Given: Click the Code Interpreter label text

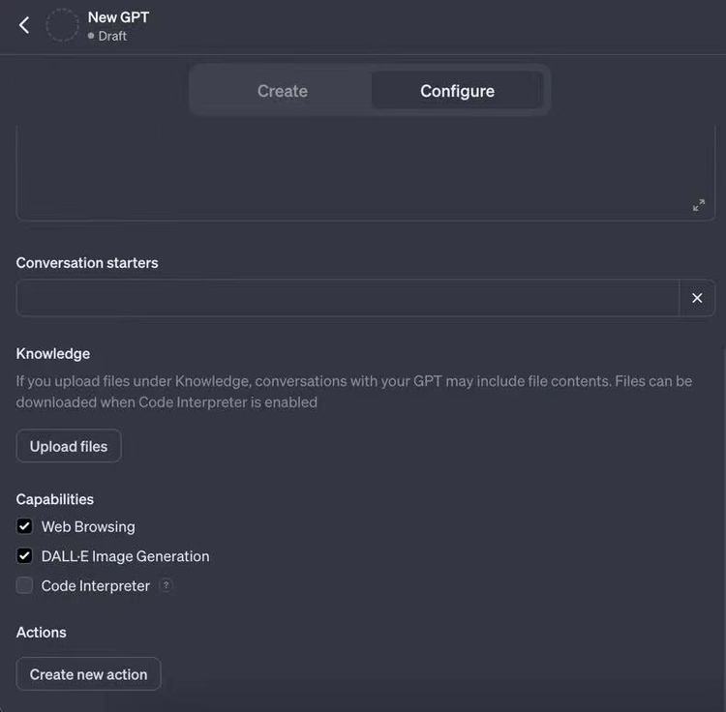Looking at the screenshot, I should (96, 585).
